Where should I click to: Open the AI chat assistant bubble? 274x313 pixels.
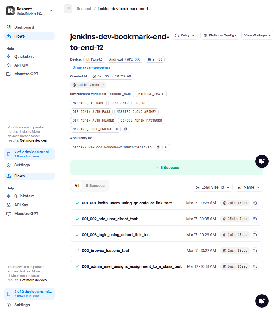tap(262, 161)
